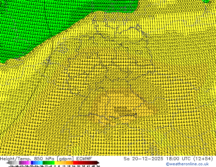Image resolution: width=216 pixels, height=167 pixels.
Task: Open the weatheronline.co.uk copyright link
Action: point(187,164)
